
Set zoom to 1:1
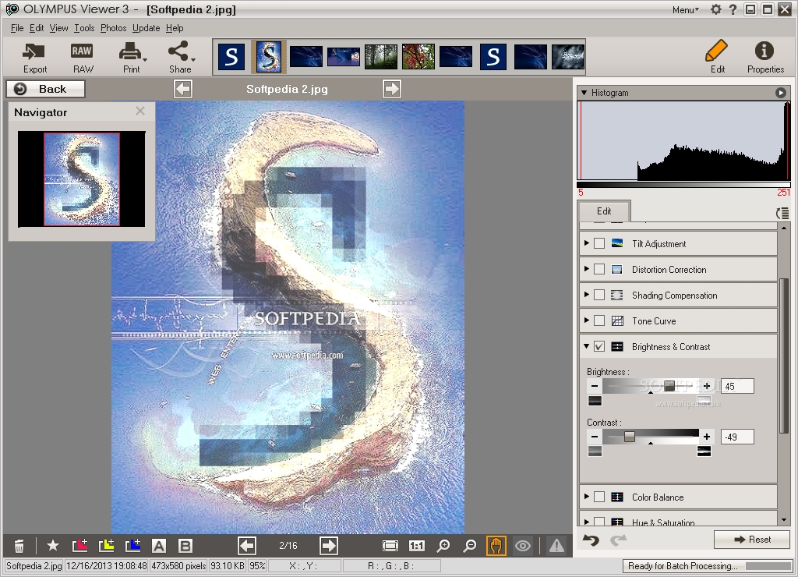click(417, 546)
